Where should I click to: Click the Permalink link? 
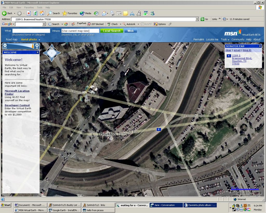(199, 40)
